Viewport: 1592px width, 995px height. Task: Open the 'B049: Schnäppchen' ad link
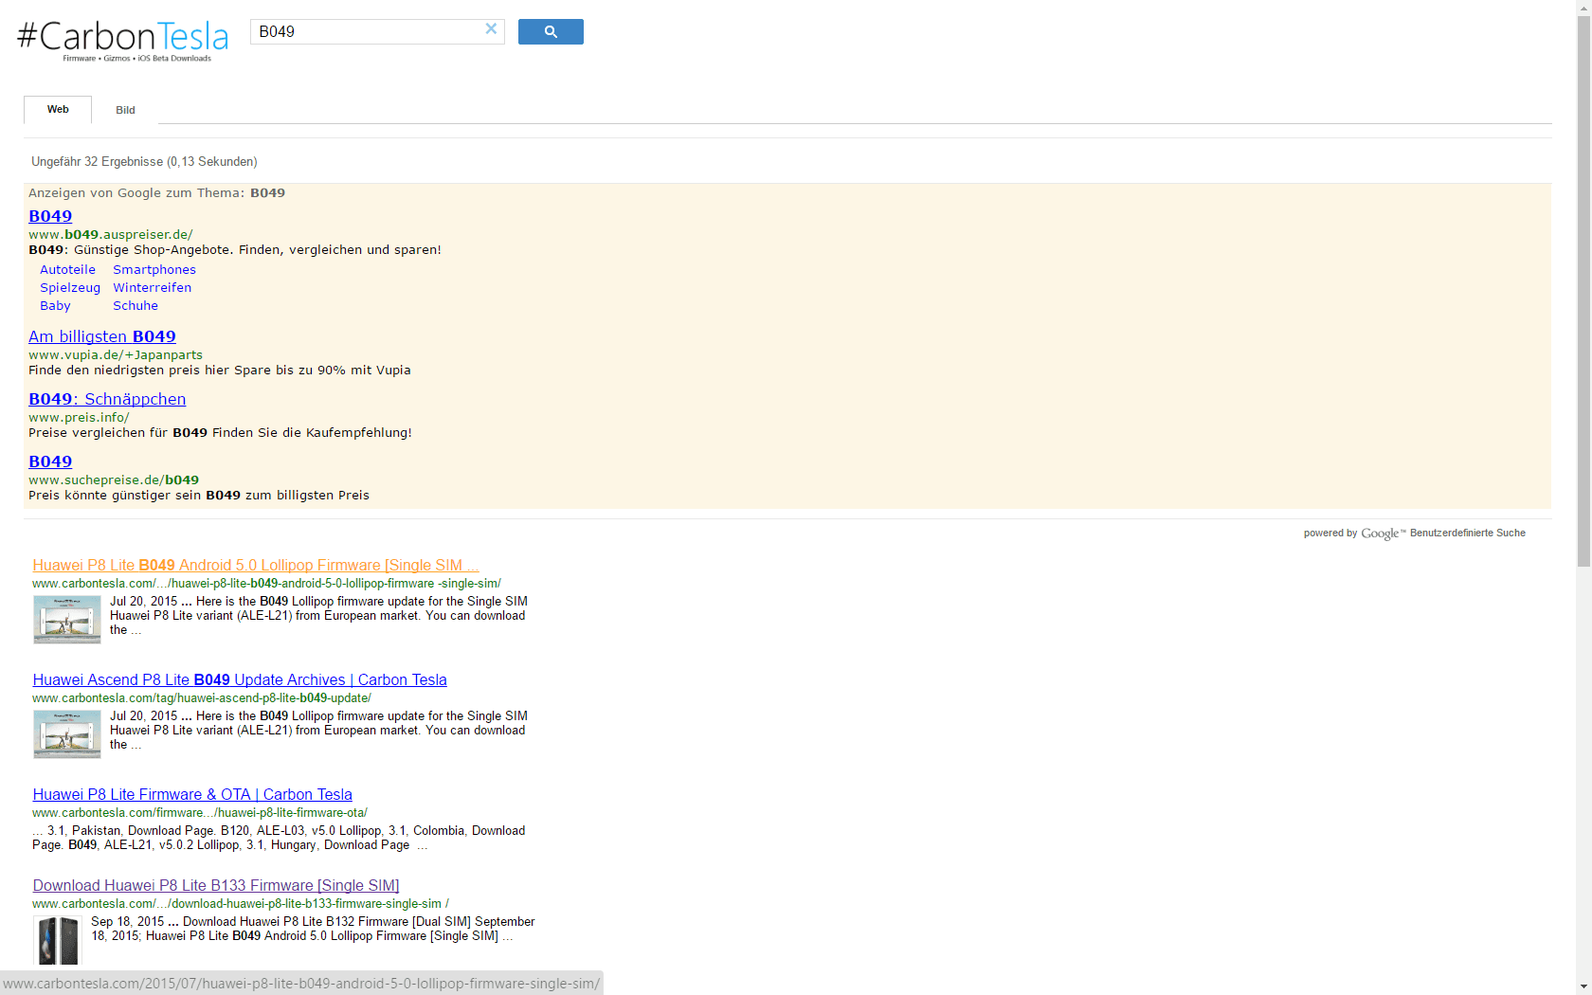pyautogui.click(x=107, y=399)
